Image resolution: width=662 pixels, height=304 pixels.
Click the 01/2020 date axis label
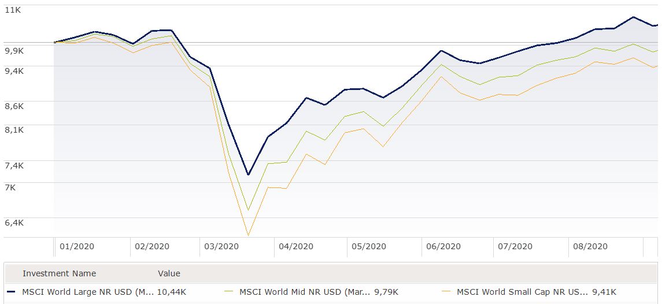pyautogui.click(x=77, y=246)
